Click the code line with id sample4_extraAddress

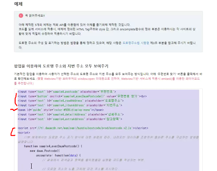coord(70,119)
